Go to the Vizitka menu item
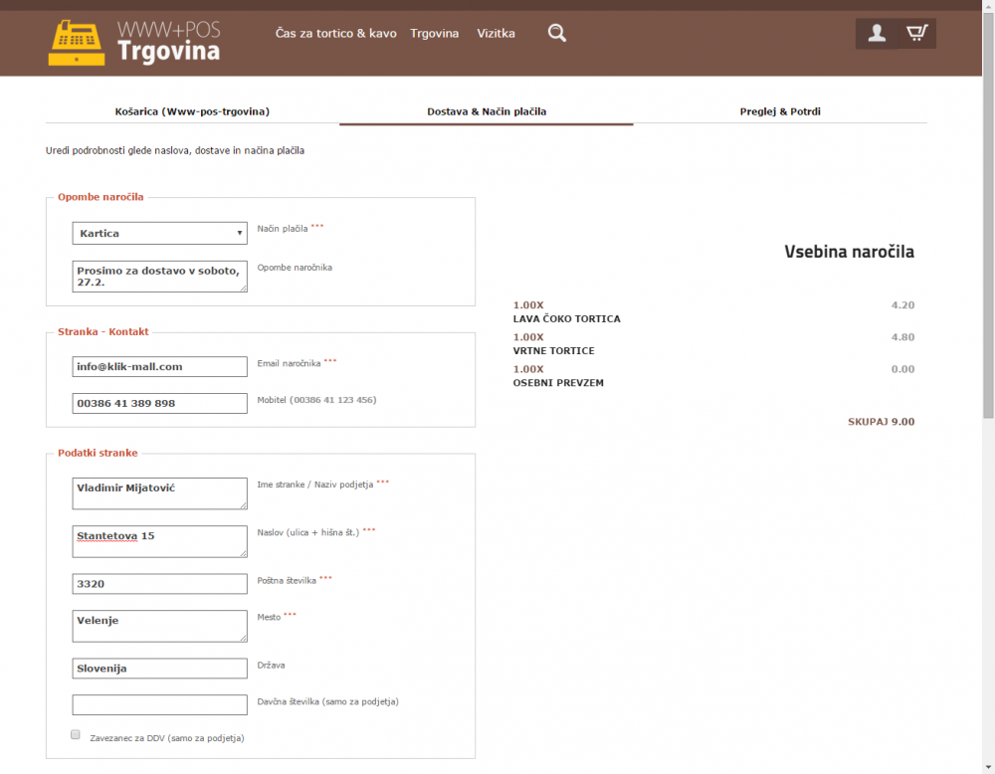Image resolution: width=995 pixels, height=774 pixels. pyautogui.click(x=496, y=34)
